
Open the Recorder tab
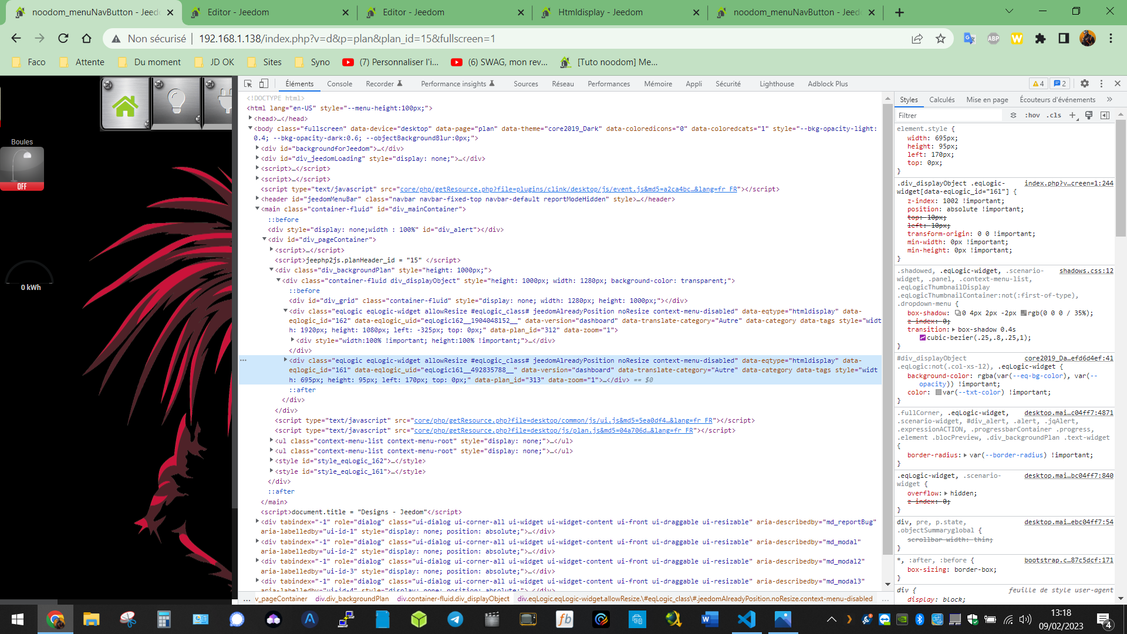pyautogui.click(x=384, y=84)
